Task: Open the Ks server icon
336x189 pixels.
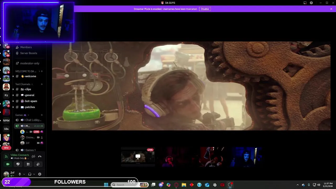Action: click(x=6, y=95)
